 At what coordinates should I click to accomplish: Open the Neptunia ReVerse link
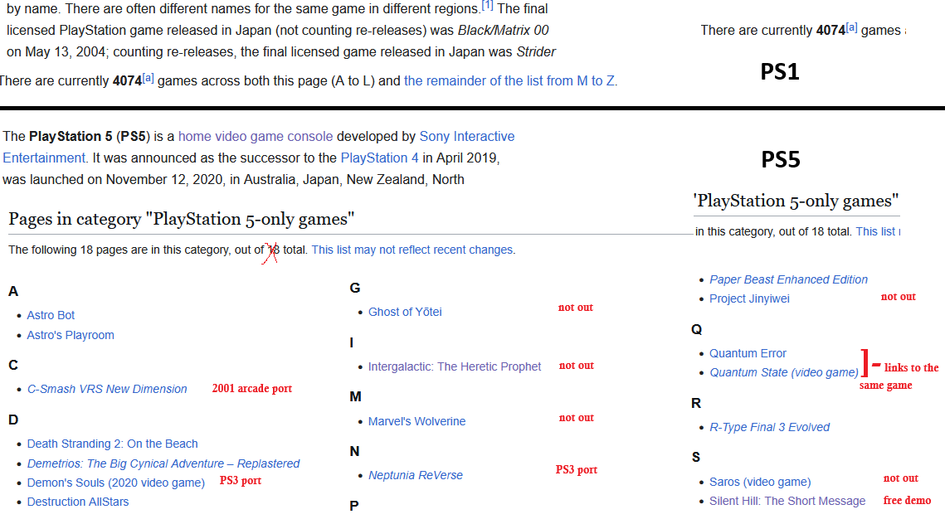coord(416,475)
